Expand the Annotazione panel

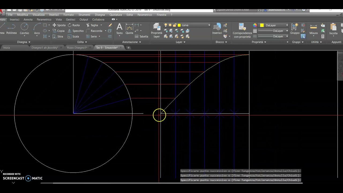tap(132, 42)
